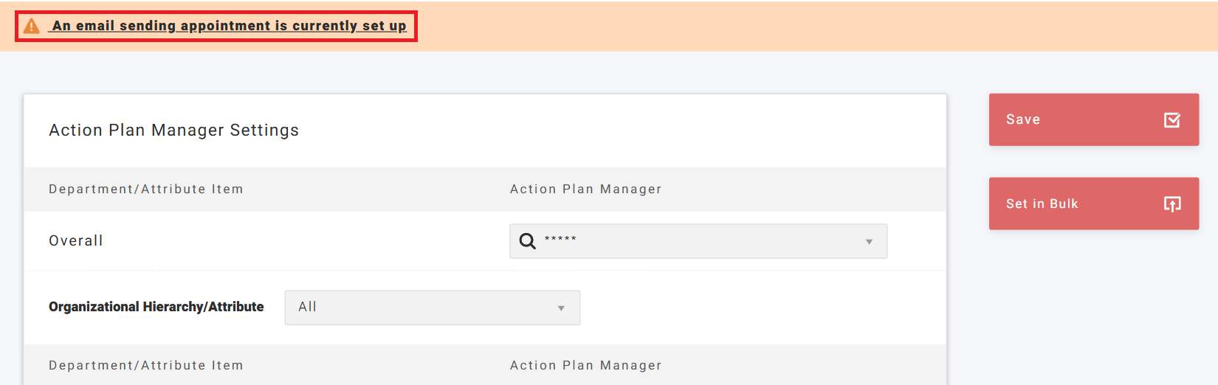Click the 'Organizational Hierarchy/Attribute' label
This screenshot has width=1218, height=385.
click(x=156, y=307)
